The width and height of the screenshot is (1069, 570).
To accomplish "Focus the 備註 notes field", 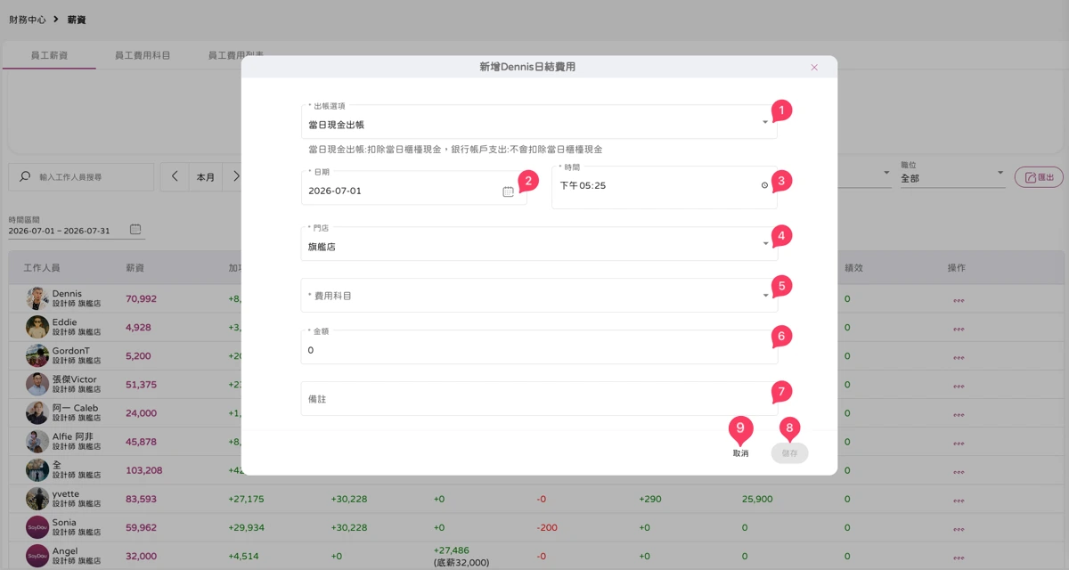I will coord(539,399).
